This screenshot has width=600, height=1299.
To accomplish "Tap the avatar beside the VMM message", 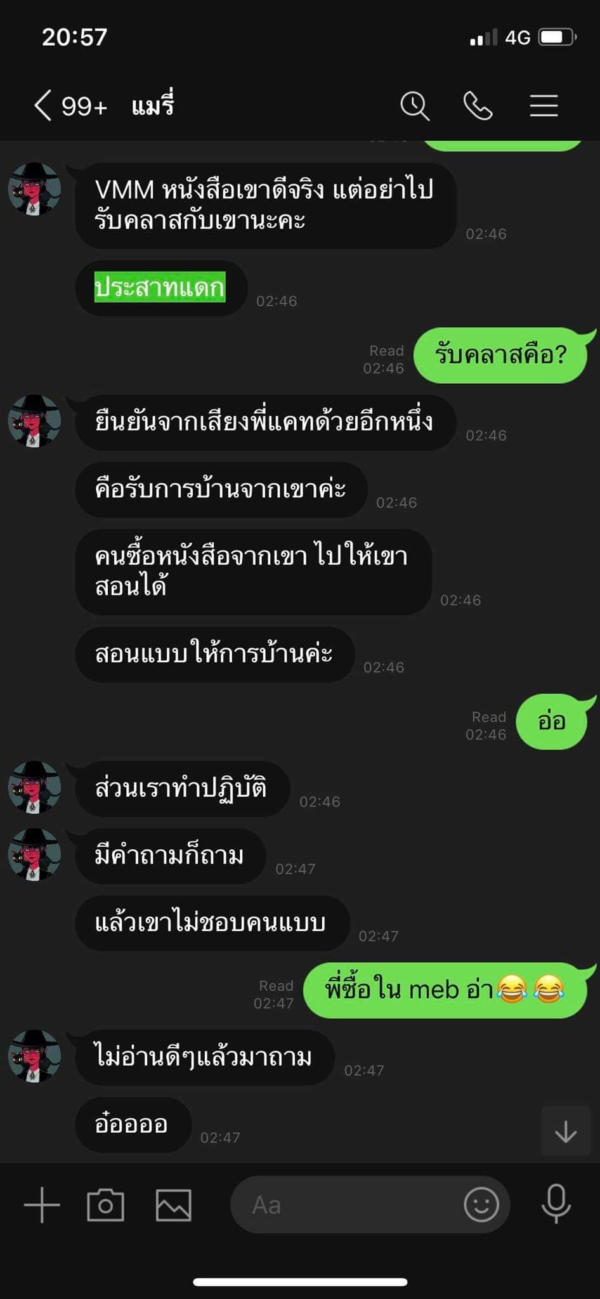I will [x=34, y=189].
